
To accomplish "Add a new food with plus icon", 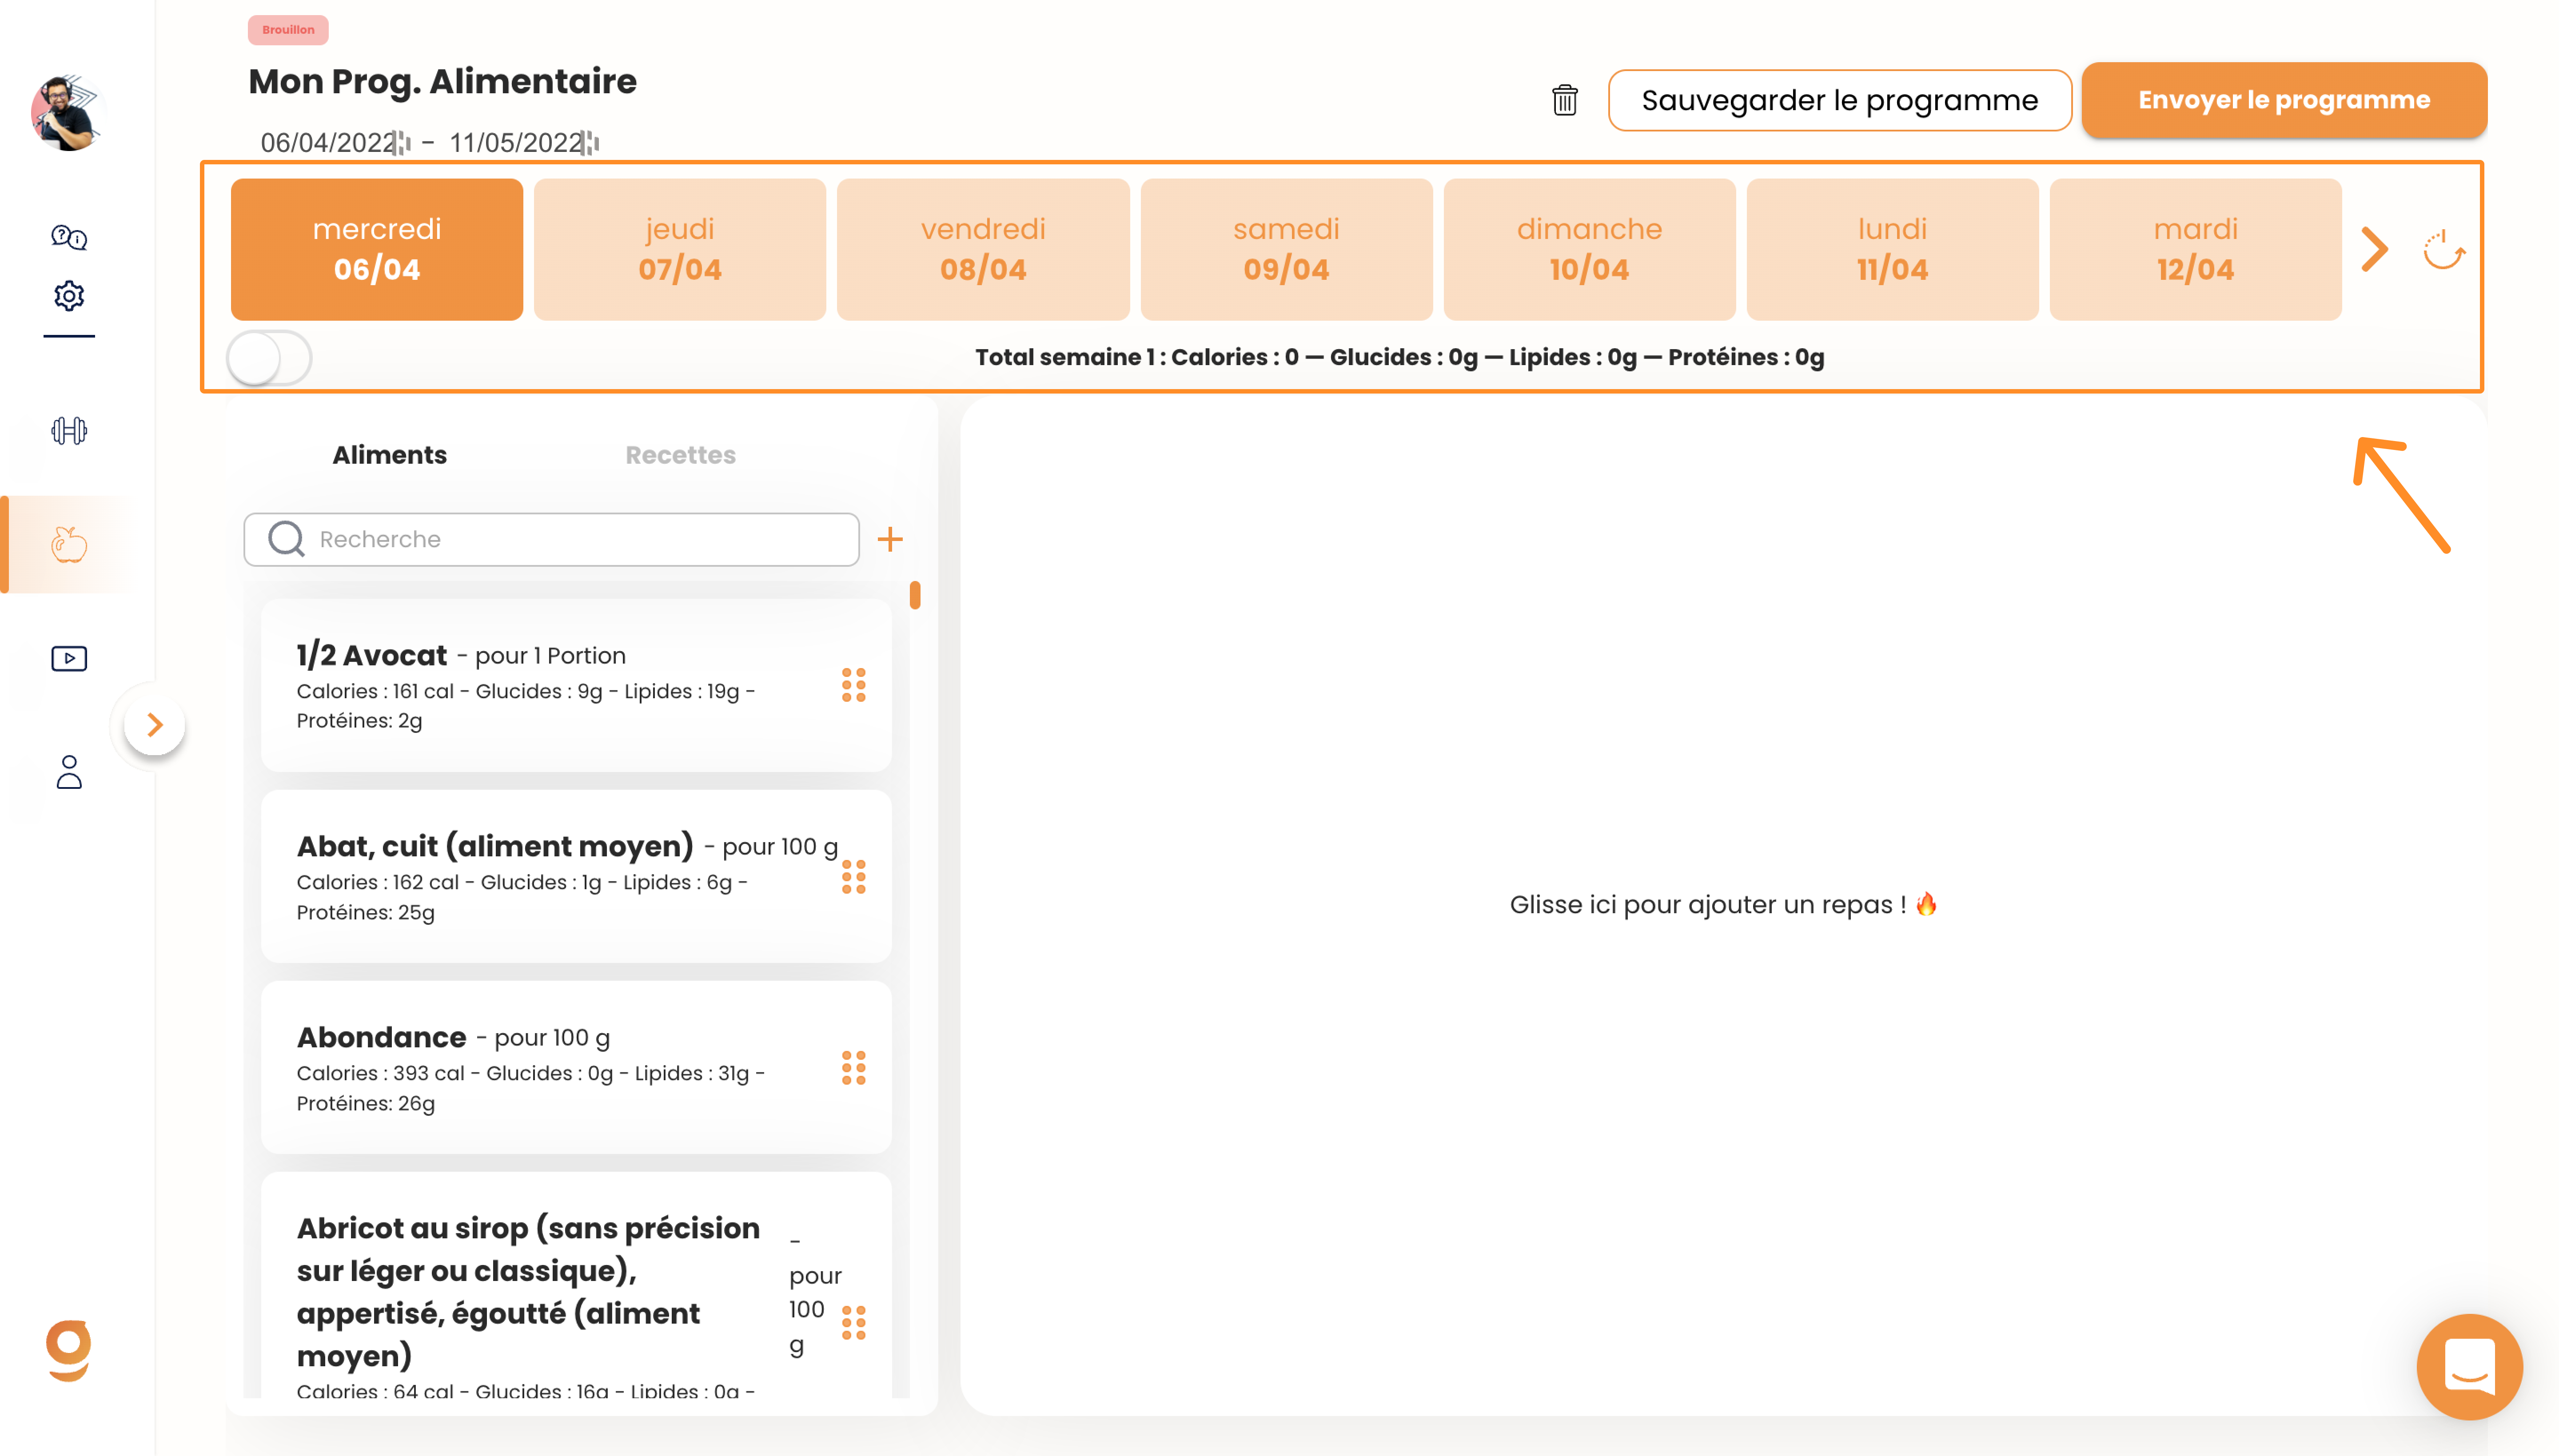I will click(x=889, y=540).
